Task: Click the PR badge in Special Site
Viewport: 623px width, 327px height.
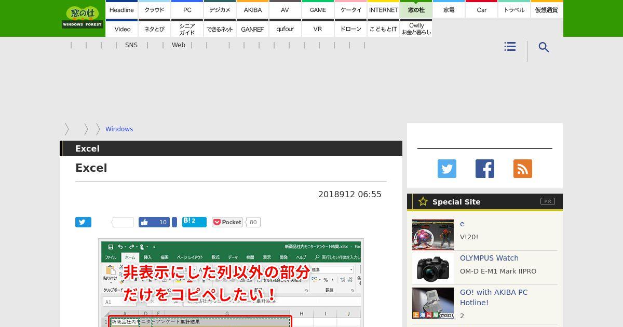Action: point(548,201)
